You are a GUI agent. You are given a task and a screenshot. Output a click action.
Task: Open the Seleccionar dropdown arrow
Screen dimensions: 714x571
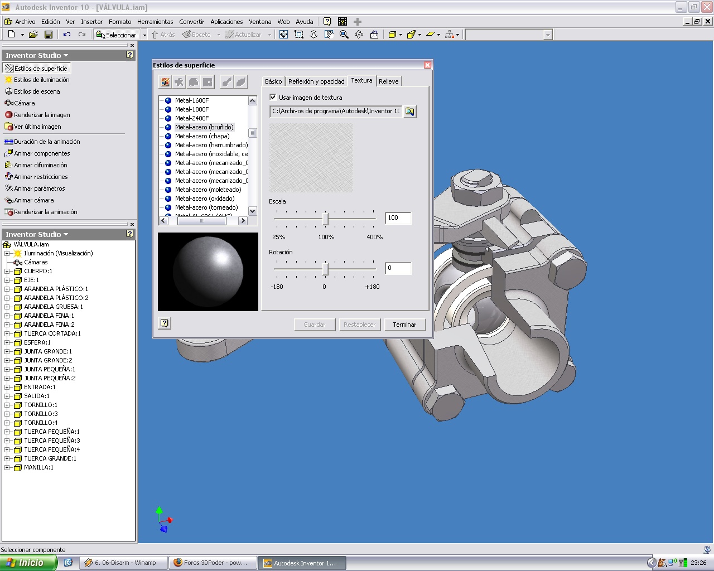(144, 35)
